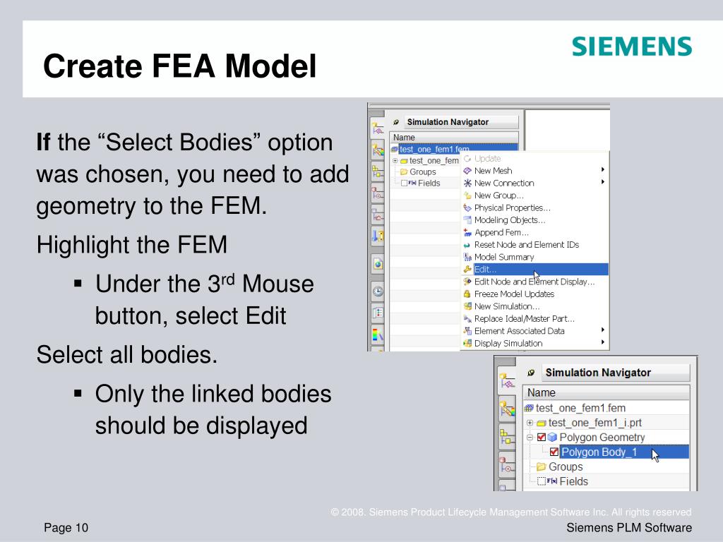Click the Element Associated Data icon
This screenshot has width=723, height=542.
[x=467, y=331]
